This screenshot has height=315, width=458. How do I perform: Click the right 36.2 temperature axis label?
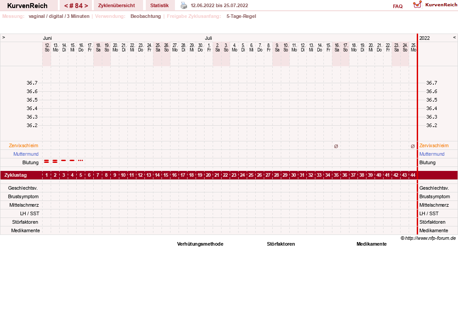pos(432,125)
